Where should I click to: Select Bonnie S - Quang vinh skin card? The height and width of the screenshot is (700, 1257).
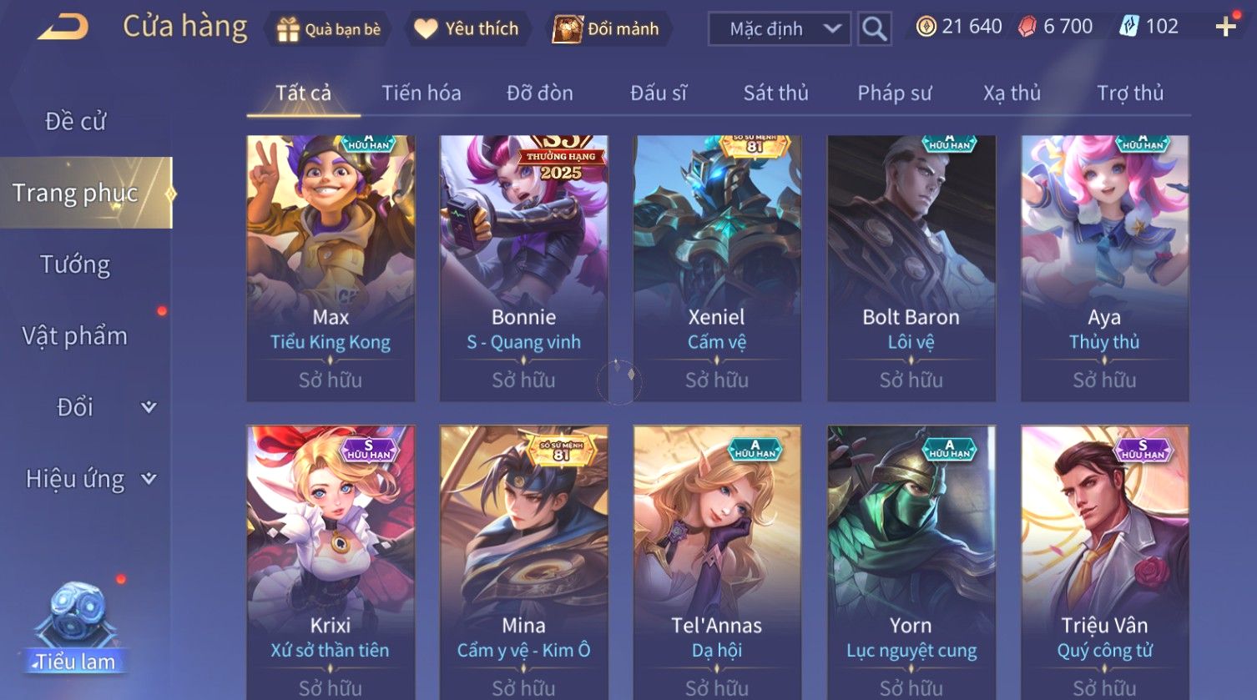click(523, 269)
